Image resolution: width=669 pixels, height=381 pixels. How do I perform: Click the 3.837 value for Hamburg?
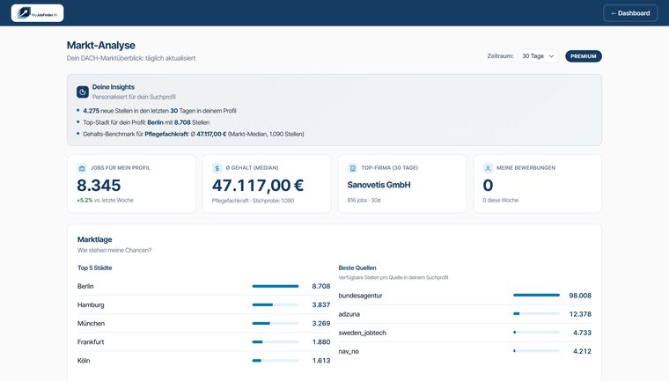pos(320,304)
